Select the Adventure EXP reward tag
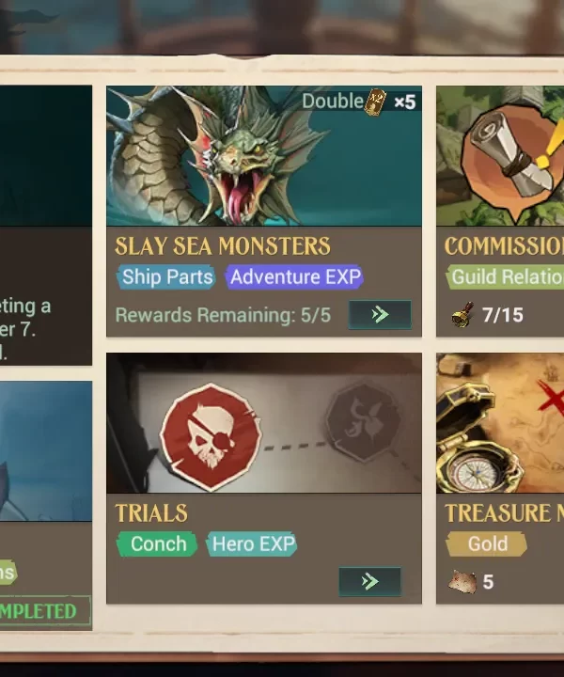Screen dimensions: 564x677 tap(295, 276)
